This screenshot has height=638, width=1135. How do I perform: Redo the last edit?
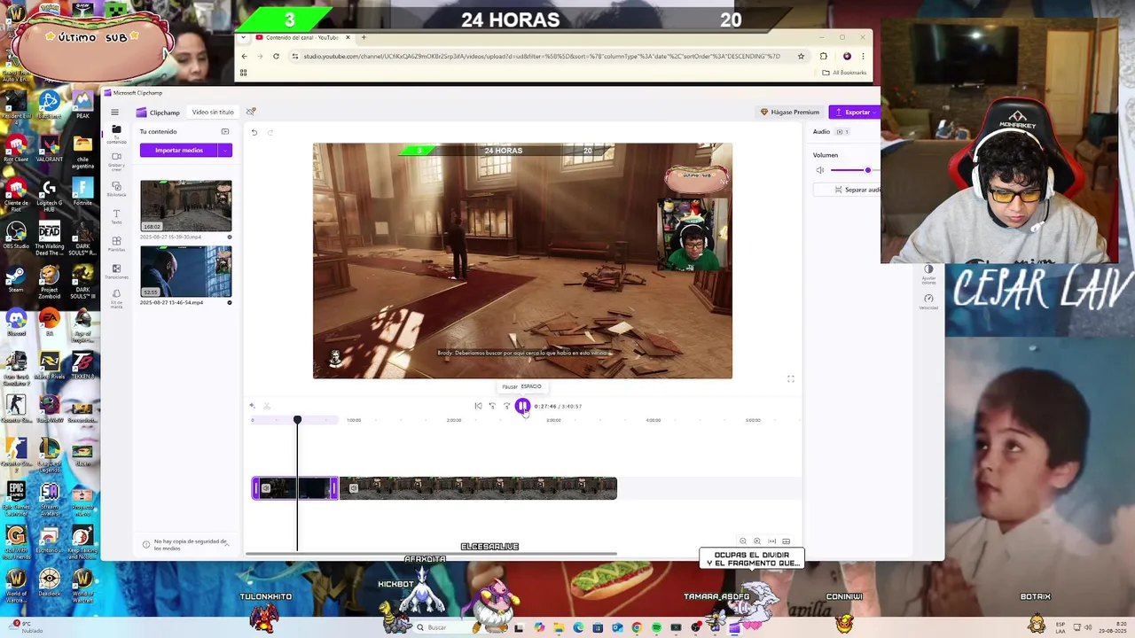tap(270, 133)
